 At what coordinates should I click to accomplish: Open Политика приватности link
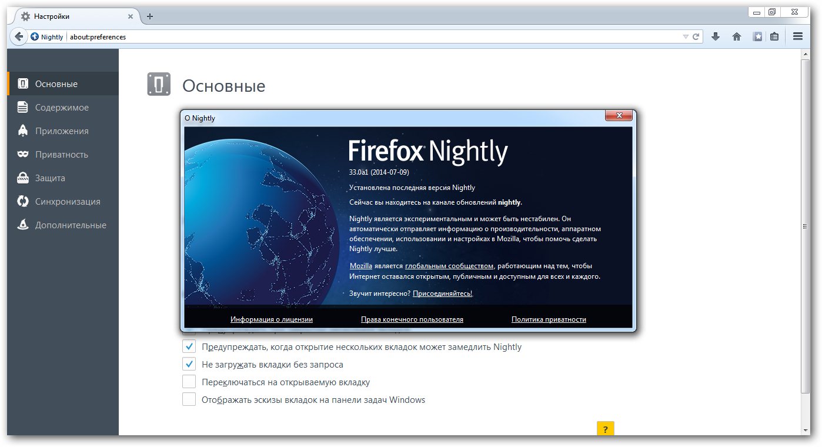[549, 319]
